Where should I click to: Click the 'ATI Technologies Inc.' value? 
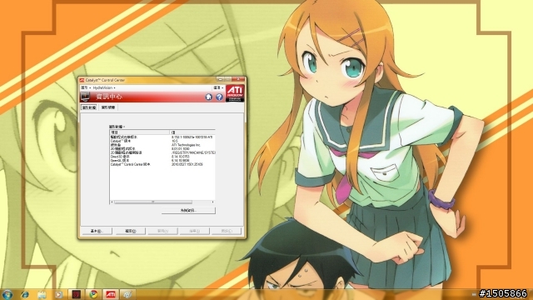186,145
